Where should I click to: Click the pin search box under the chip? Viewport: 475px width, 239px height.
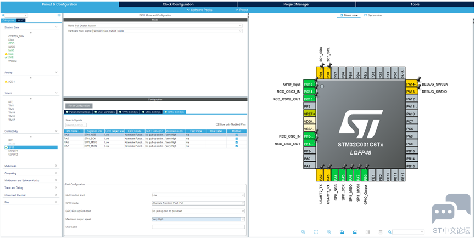[x=408, y=232]
